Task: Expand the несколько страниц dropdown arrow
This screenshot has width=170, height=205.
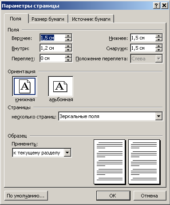Action: [159, 116]
